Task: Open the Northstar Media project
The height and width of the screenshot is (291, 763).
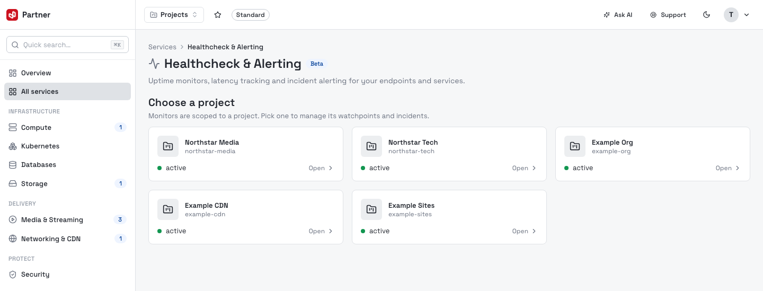Action: point(246,154)
